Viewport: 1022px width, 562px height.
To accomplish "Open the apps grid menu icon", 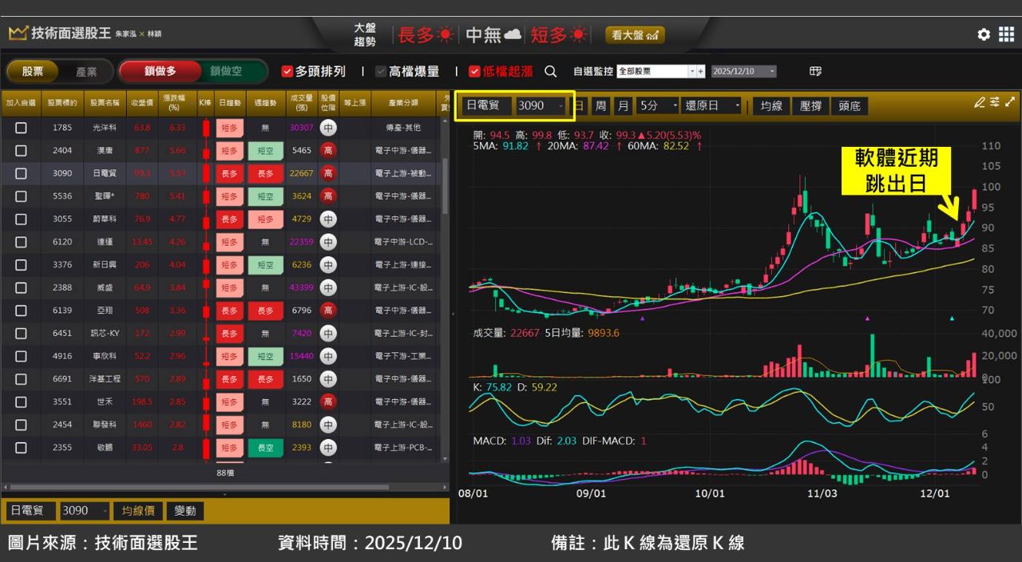I will pyautogui.click(x=1006, y=34).
